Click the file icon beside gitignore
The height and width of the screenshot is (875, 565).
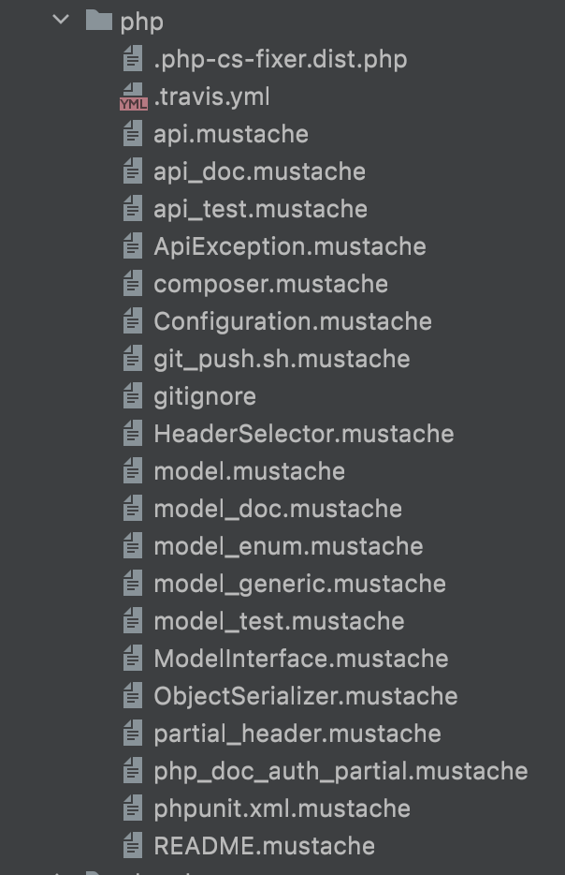pos(133,396)
